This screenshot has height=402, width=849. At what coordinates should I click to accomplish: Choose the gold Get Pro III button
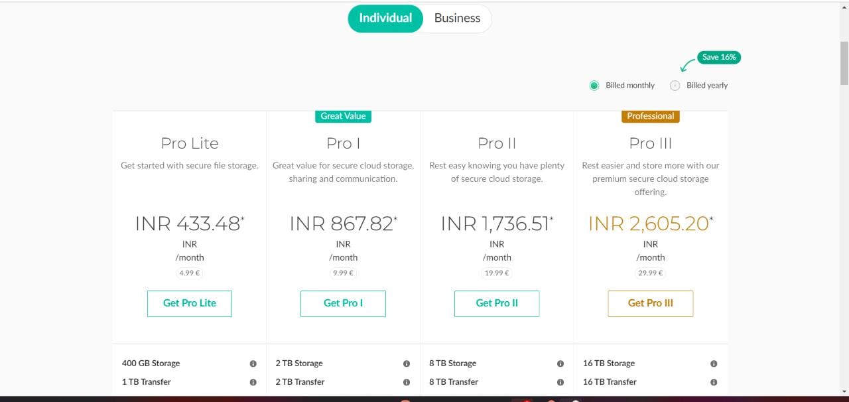[x=651, y=303]
